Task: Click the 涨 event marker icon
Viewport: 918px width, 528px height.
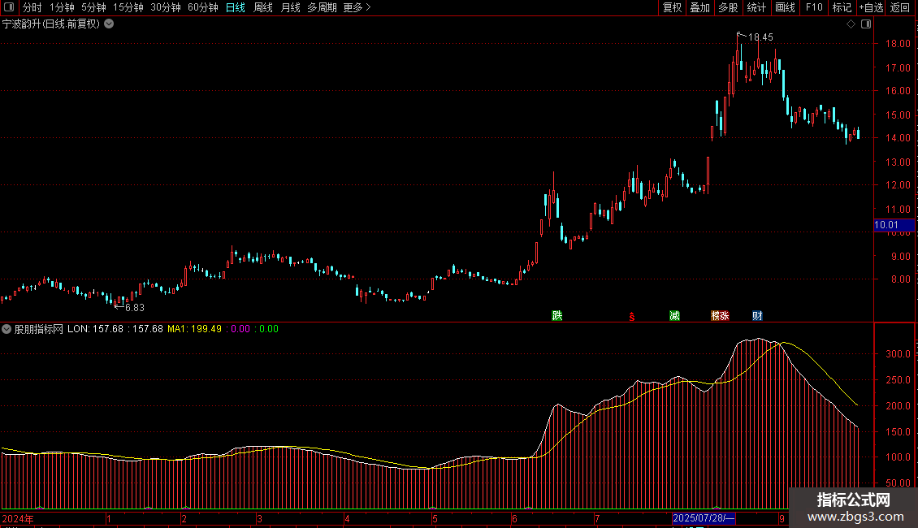Action: coord(720,316)
